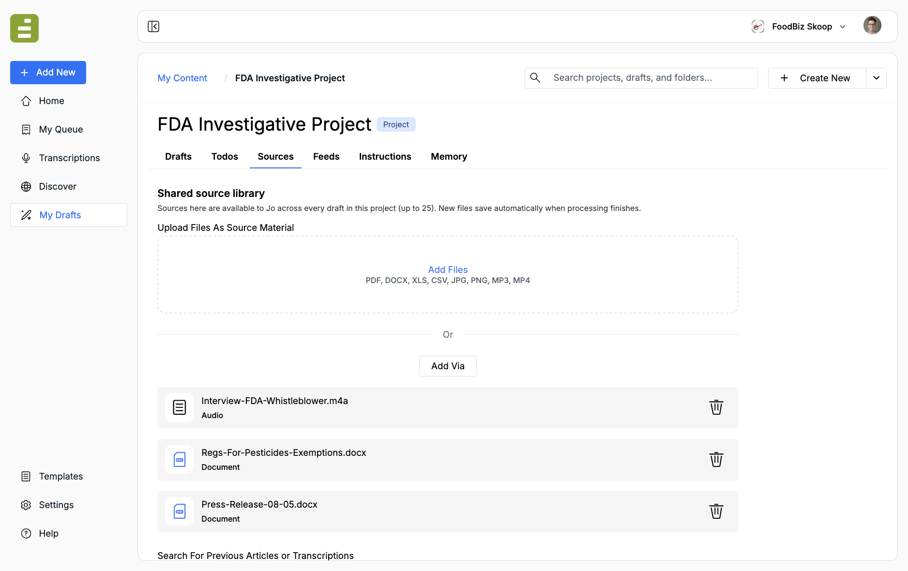Click the My Queue list icon
The width and height of the screenshot is (908, 571).
(26, 129)
